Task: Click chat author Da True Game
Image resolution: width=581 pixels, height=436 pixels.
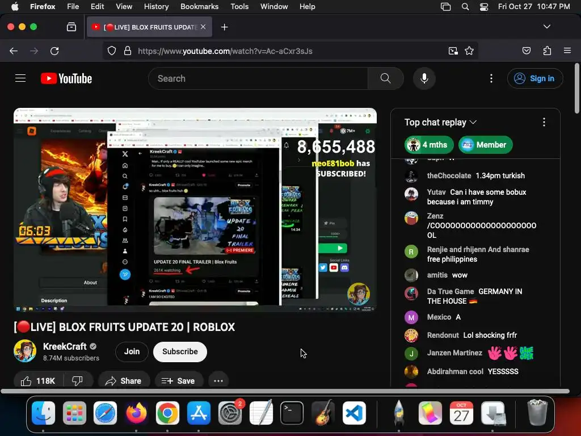Action: click(x=450, y=291)
